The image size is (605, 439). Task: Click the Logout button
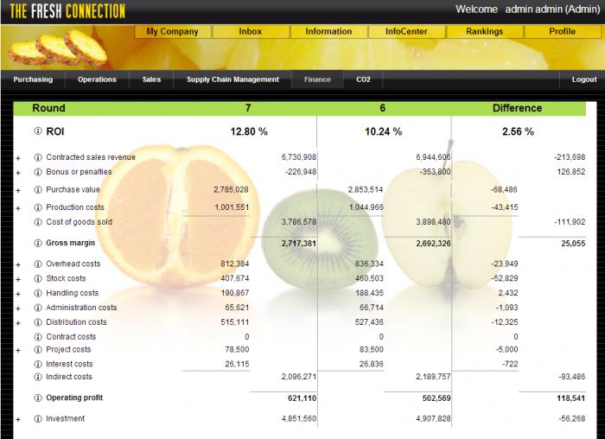[x=583, y=80]
